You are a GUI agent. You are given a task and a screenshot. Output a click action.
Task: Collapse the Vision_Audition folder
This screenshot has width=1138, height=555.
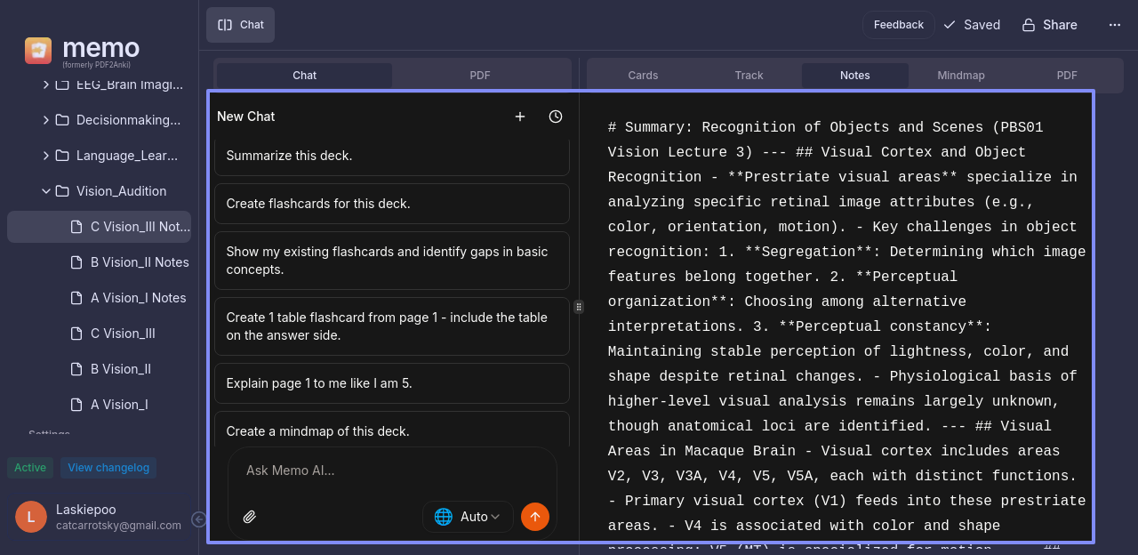[46, 191]
